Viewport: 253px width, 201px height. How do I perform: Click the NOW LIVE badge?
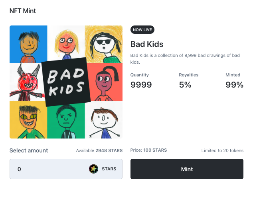pos(142,30)
